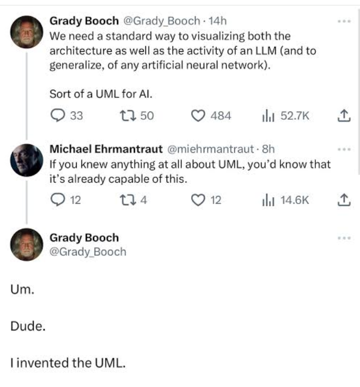The width and height of the screenshot is (360, 387).
Task: Click Michael Ehrmantraut's display name
Action: coord(106,149)
